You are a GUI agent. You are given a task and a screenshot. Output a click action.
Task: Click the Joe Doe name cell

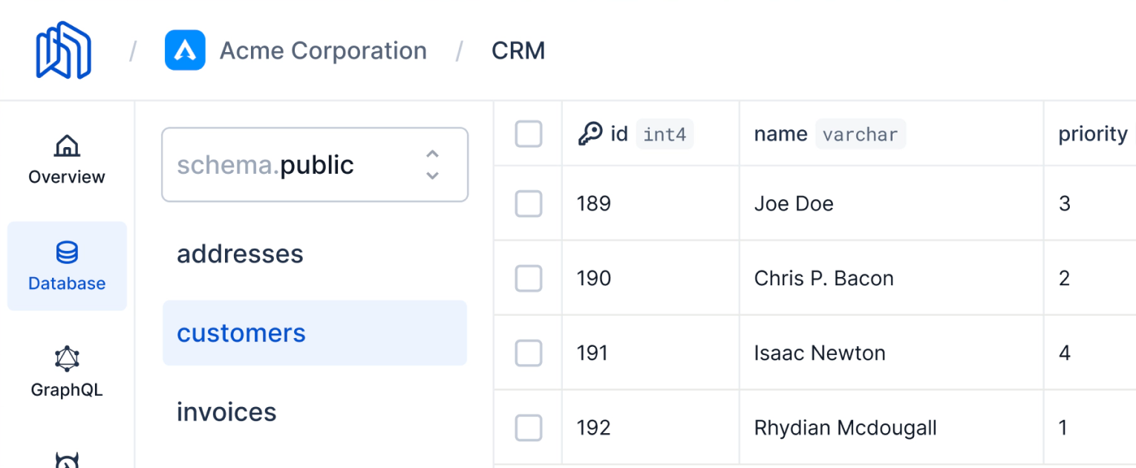point(794,204)
